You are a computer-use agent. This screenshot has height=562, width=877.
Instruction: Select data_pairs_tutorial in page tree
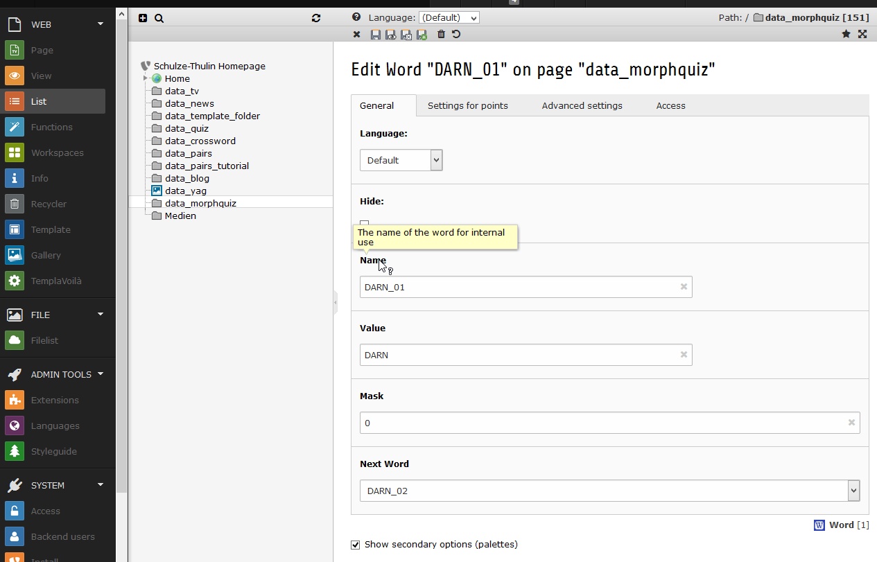click(x=207, y=166)
